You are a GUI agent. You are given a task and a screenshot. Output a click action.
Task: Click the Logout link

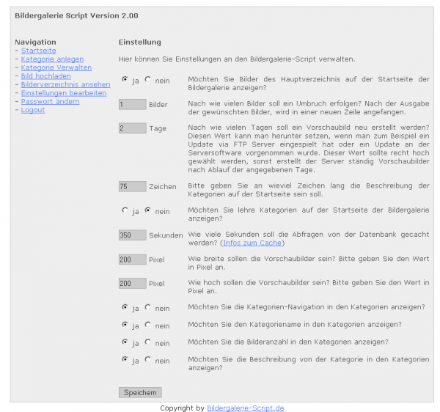pos(33,110)
